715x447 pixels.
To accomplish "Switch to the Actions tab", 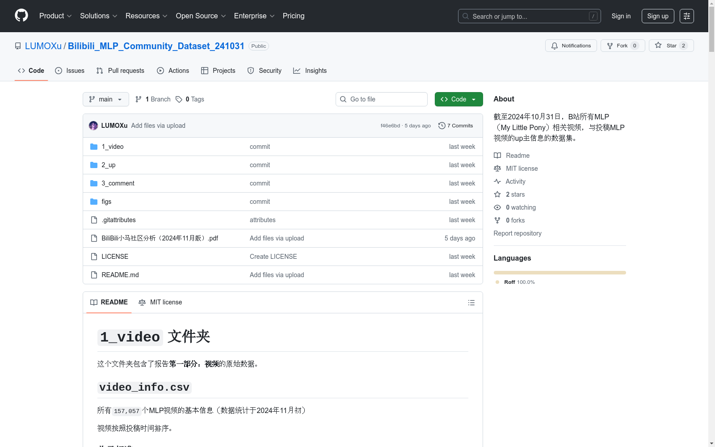I will tap(173, 71).
